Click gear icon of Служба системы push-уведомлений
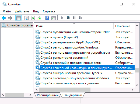 click(38, 78)
